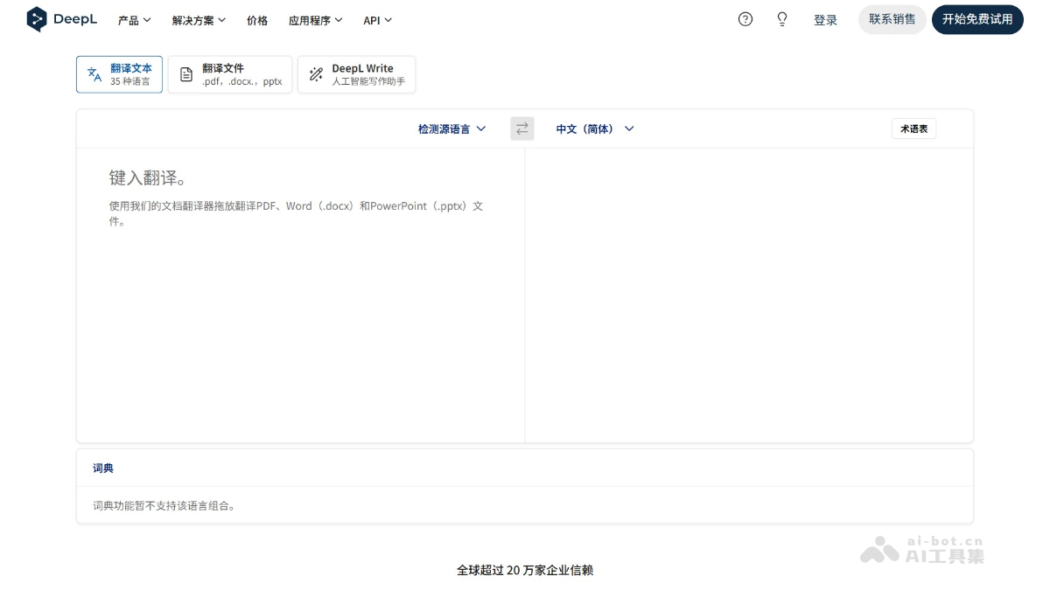Click the 联系销售 sales button

pyautogui.click(x=892, y=19)
